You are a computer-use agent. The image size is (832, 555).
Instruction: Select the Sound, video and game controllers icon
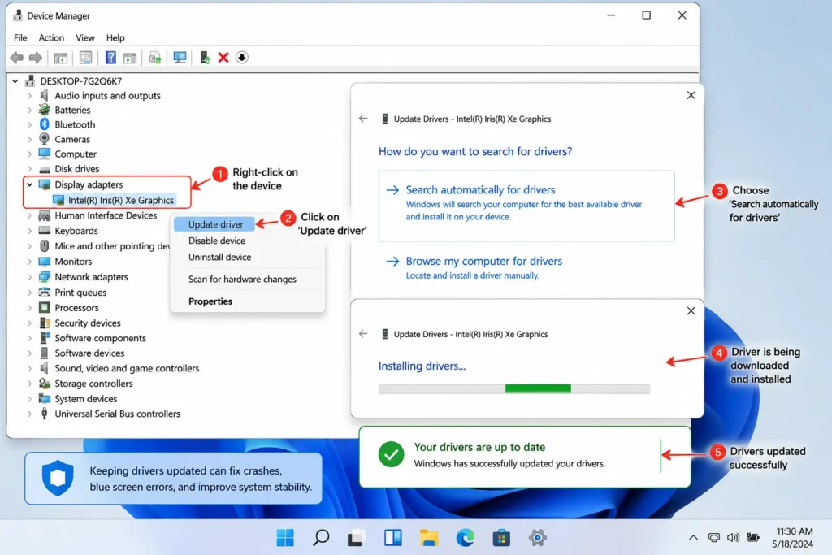pos(45,368)
